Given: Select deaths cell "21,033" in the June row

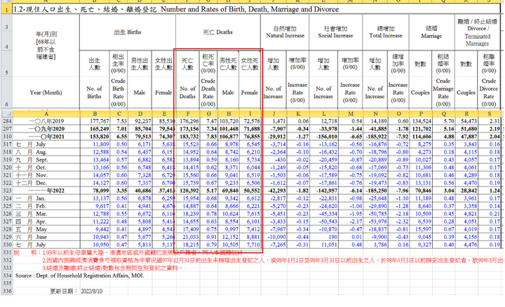Looking at the screenshot, I should point(188,237).
